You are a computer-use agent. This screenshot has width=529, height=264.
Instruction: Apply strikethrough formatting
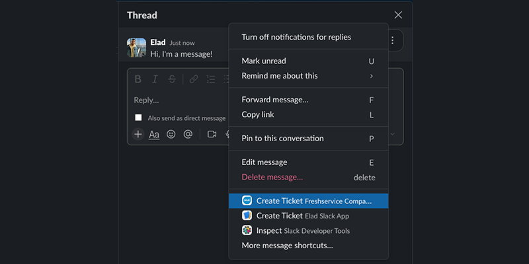[172, 79]
